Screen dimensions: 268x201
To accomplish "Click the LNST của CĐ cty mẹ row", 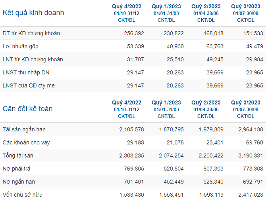I will point(133,85).
